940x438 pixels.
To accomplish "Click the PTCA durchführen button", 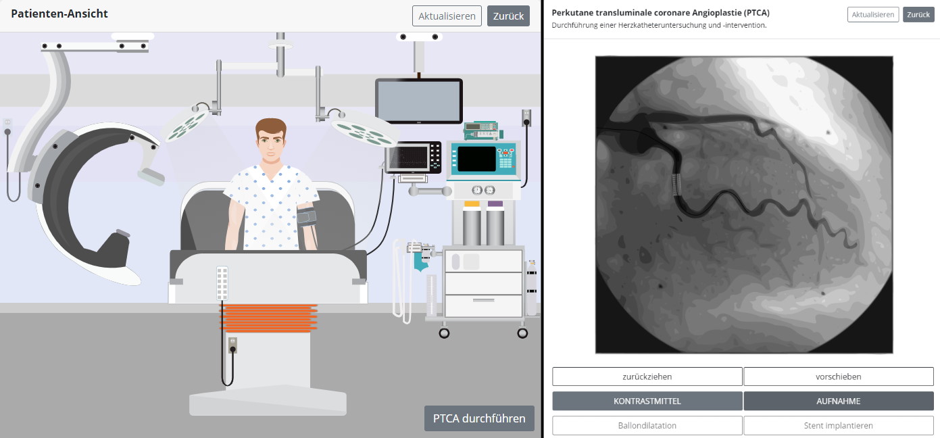I will pyautogui.click(x=479, y=418).
